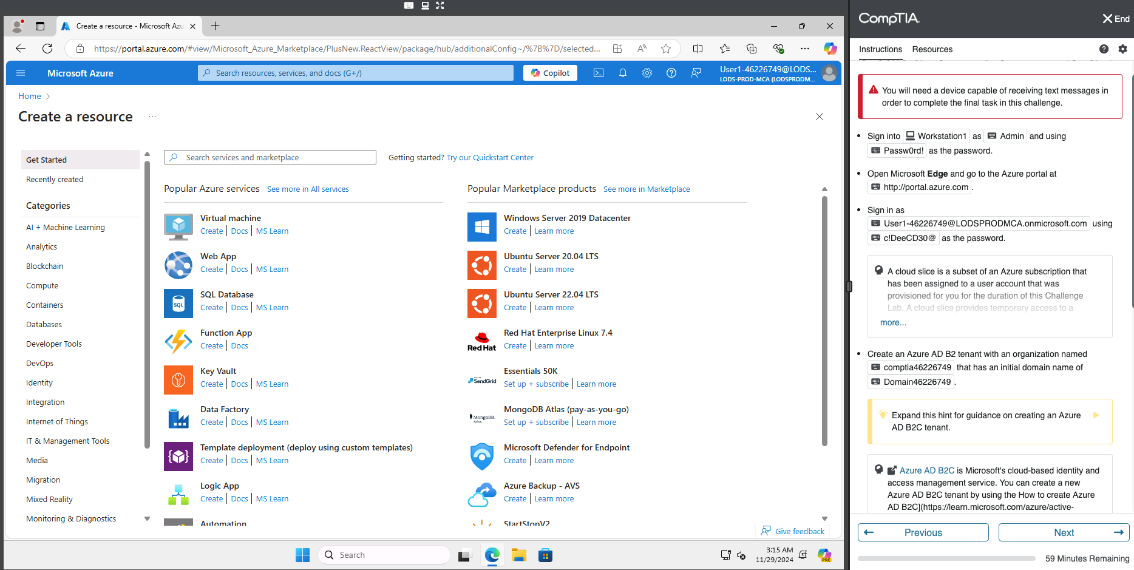Viewport: 1134px width, 570px height.
Task: Click the Template deployment icon
Action: pyautogui.click(x=178, y=456)
